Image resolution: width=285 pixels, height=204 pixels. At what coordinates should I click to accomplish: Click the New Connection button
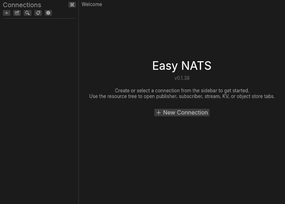(182, 113)
